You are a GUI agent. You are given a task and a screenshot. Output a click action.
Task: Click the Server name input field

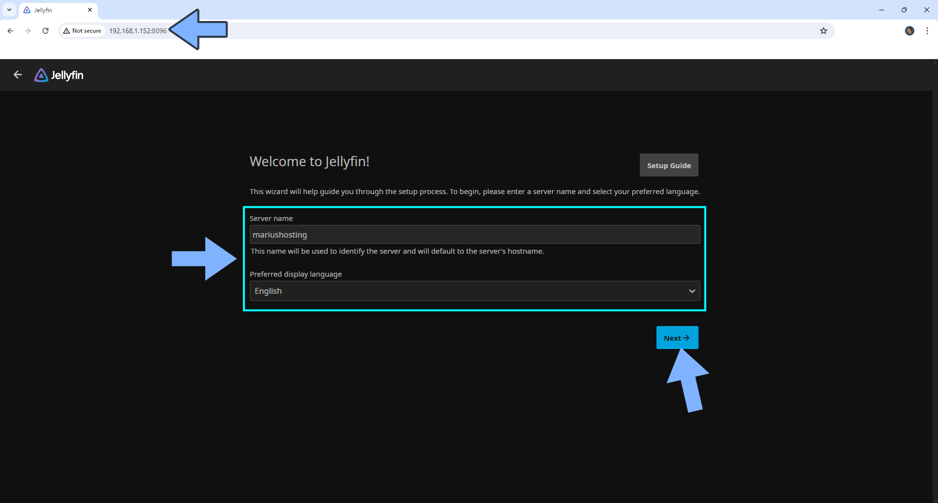[x=475, y=235]
